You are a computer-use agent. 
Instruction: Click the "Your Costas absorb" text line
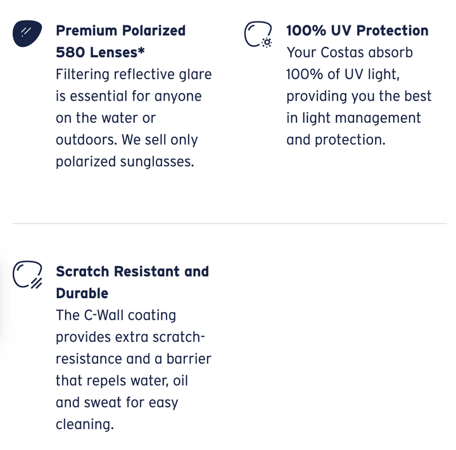[x=348, y=53]
